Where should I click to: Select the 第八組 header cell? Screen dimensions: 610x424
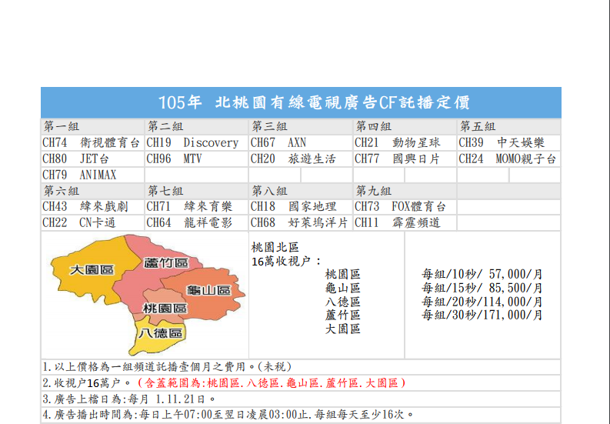tap(300, 191)
